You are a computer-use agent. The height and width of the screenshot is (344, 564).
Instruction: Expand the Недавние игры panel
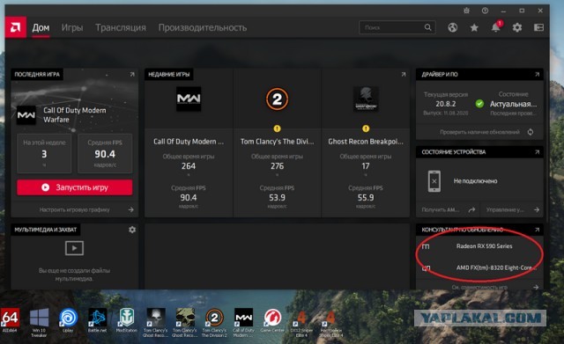tap(404, 74)
